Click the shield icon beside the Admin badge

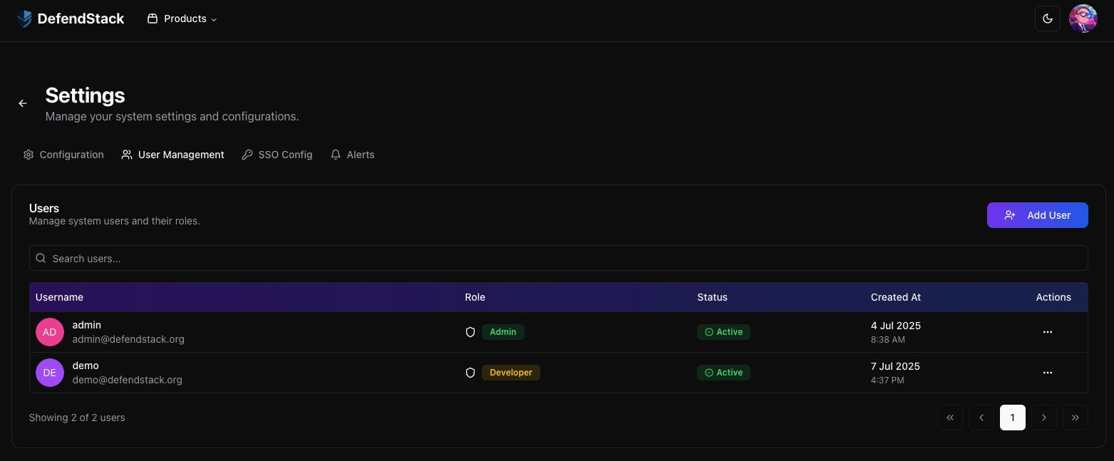point(470,331)
